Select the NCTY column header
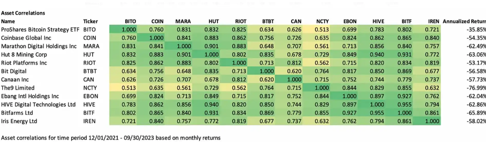 (322, 21)
